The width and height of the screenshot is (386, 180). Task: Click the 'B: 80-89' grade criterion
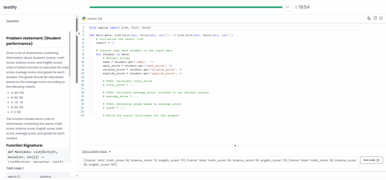[17, 97]
